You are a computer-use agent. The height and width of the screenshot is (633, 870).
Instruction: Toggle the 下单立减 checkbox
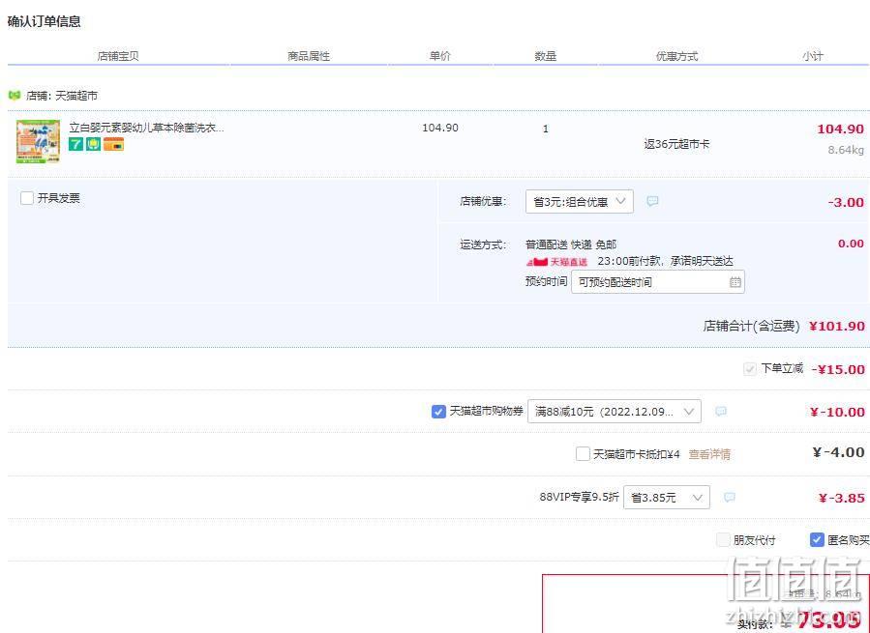click(x=750, y=368)
